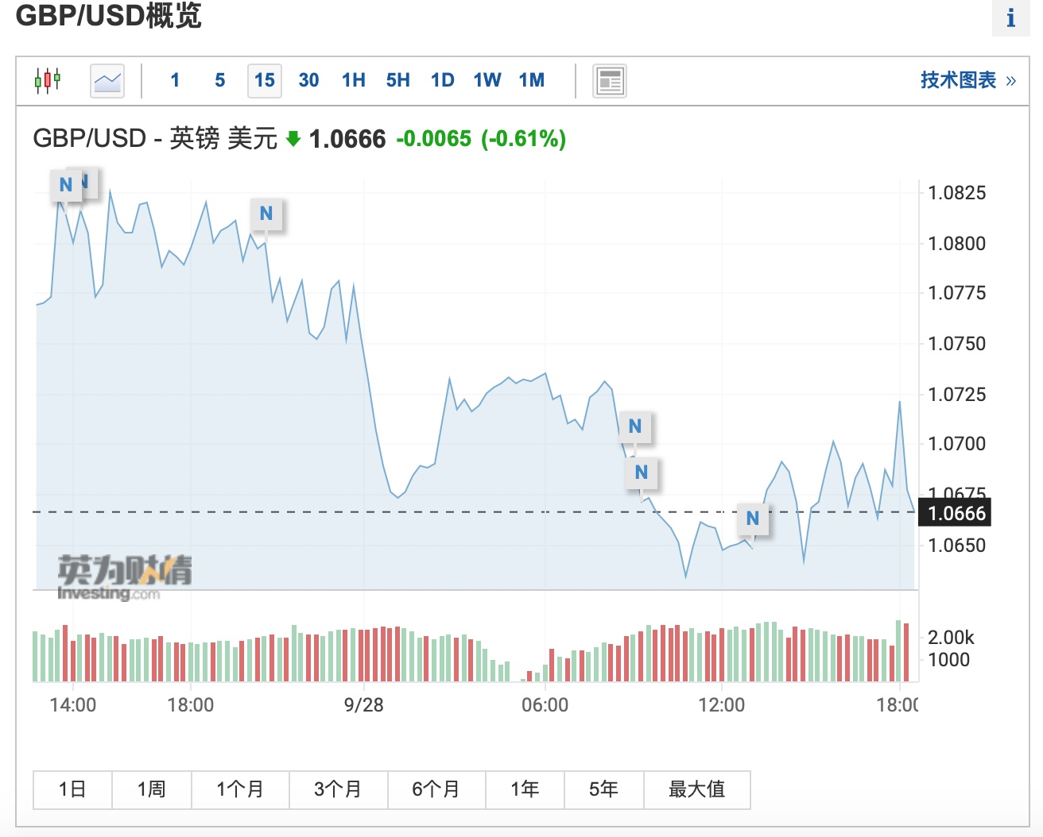Click the news display icon in toolbar

(610, 80)
